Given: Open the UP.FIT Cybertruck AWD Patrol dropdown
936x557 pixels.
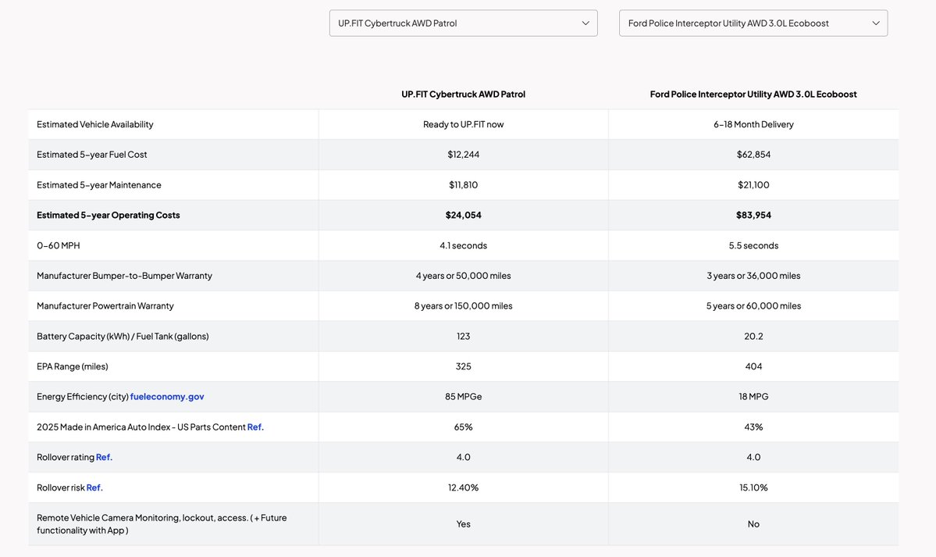Looking at the screenshot, I should (x=463, y=23).
